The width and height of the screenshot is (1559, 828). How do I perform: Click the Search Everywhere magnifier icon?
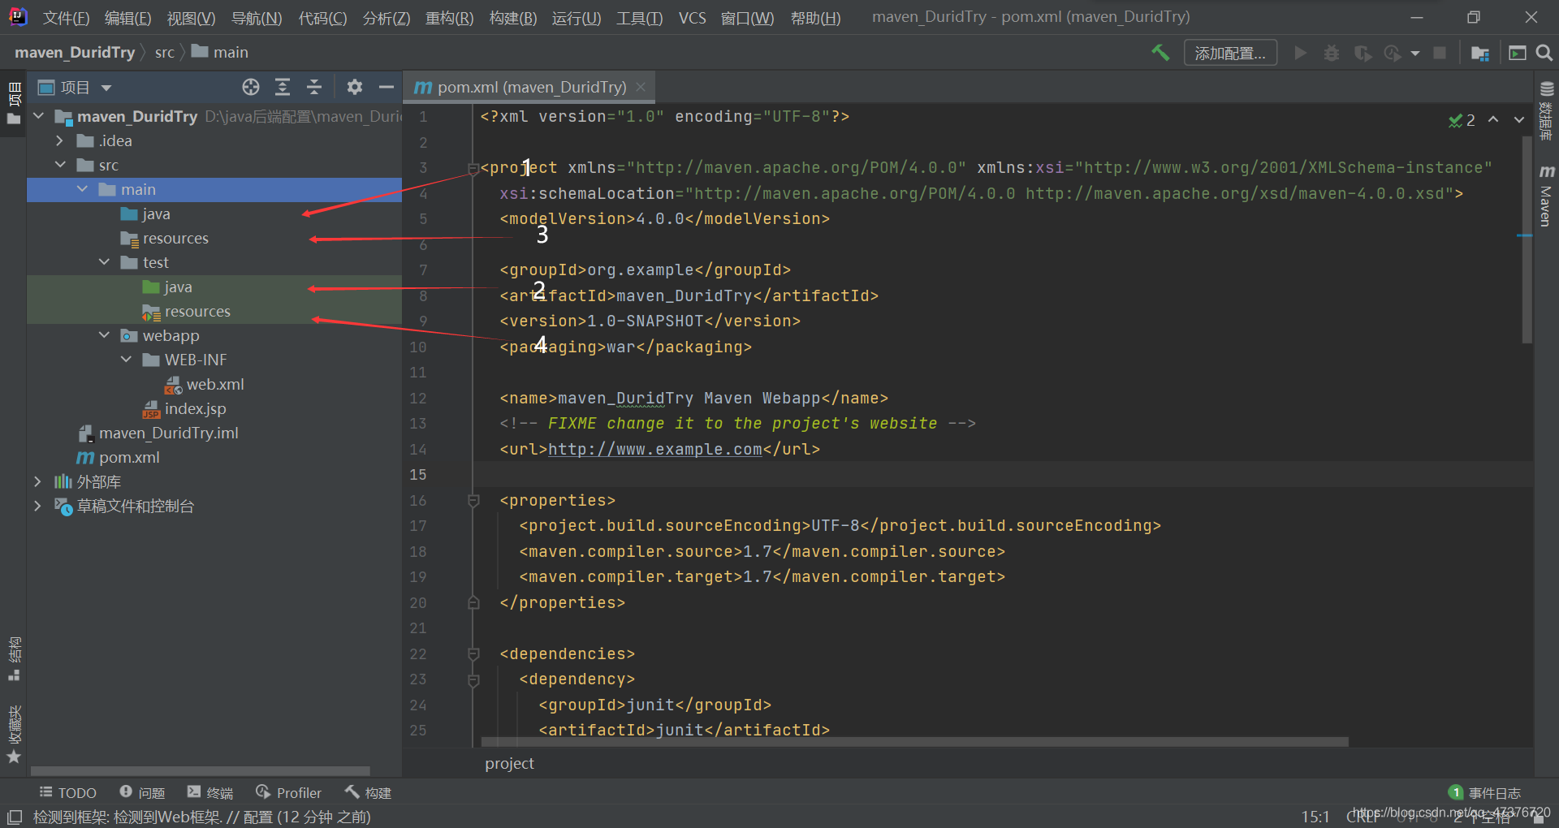point(1544,53)
